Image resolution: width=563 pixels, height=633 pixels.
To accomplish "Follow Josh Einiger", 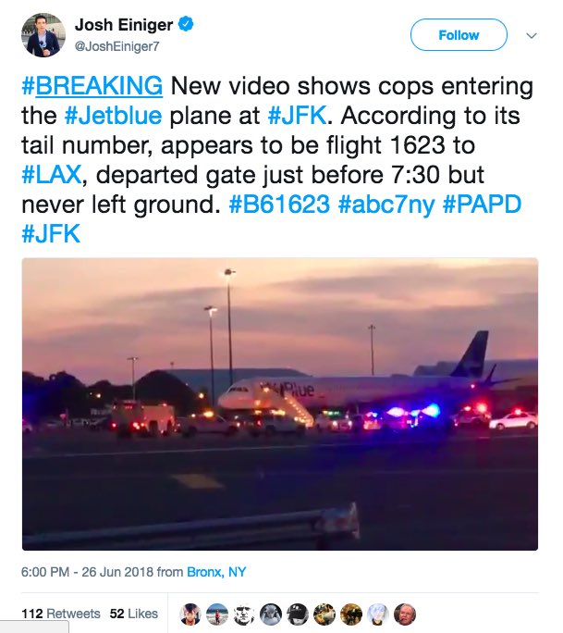I will tap(459, 35).
